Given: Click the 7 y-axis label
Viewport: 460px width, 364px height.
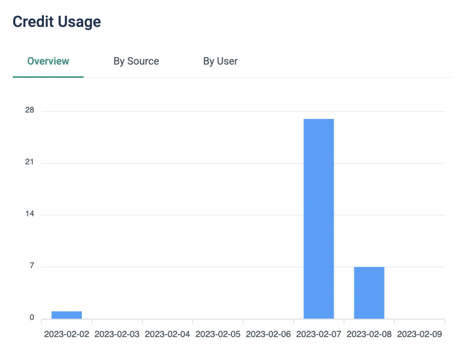Looking at the screenshot, I should tap(32, 266).
